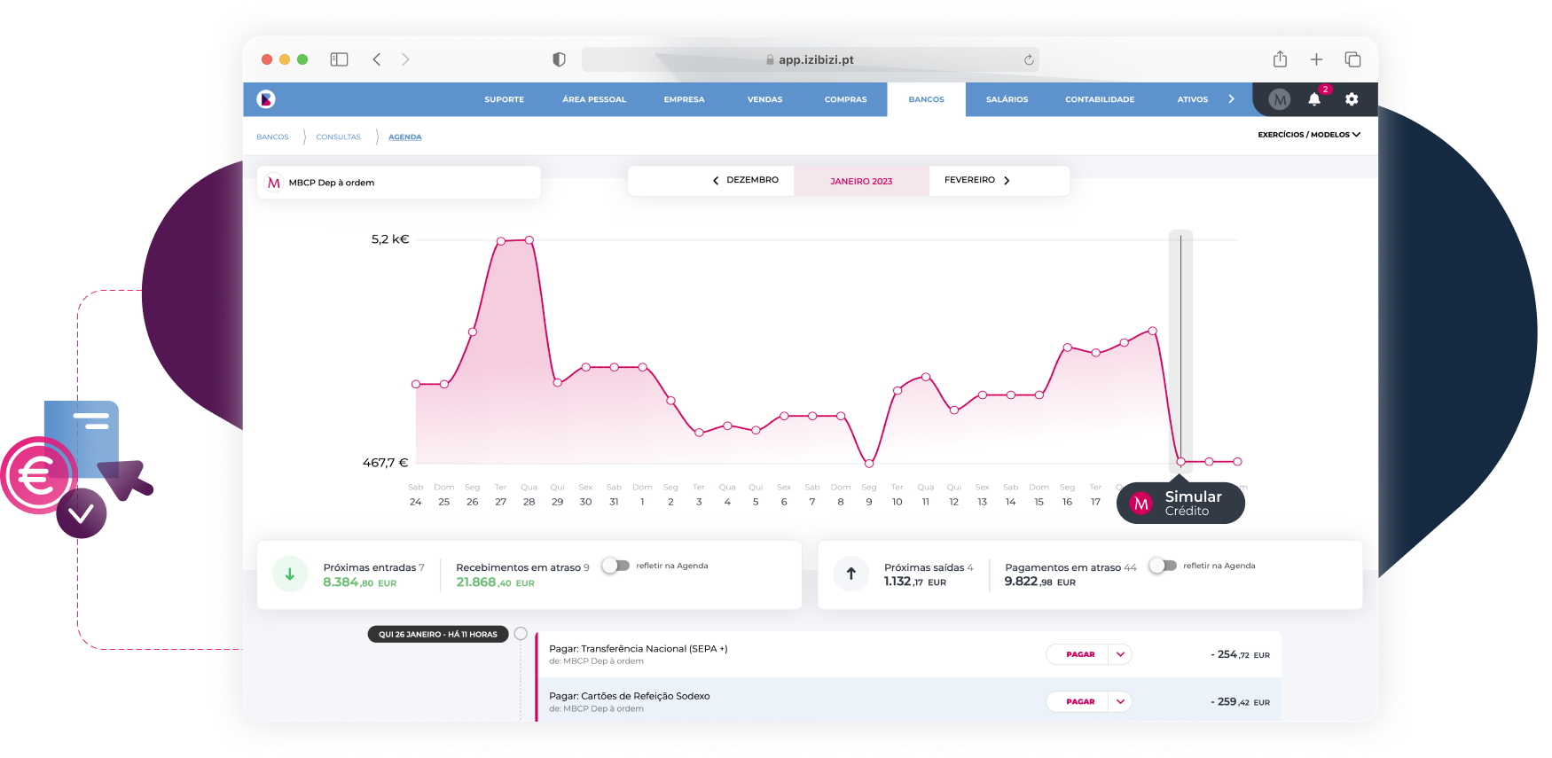Open a new browser tab with plus icon
Viewport: 1552px width, 758px height.
click(1316, 59)
